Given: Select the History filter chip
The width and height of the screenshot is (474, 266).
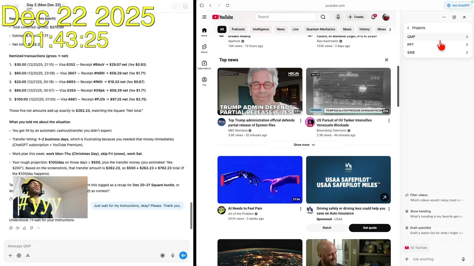Looking at the screenshot, I should point(364,29).
